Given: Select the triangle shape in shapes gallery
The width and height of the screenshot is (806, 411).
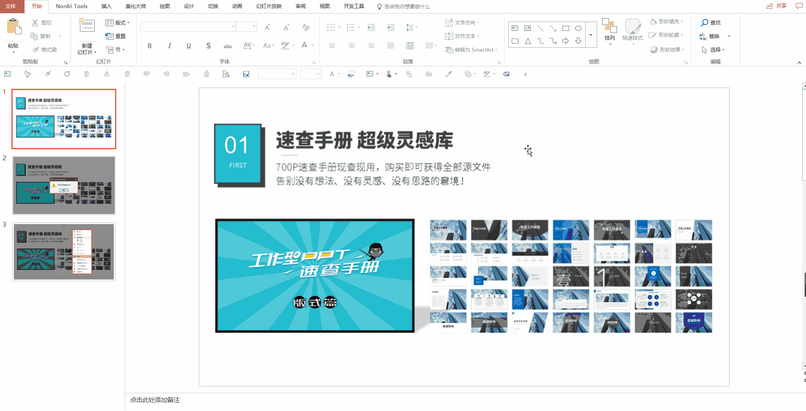Looking at the screenshot, I should (527, 41).
